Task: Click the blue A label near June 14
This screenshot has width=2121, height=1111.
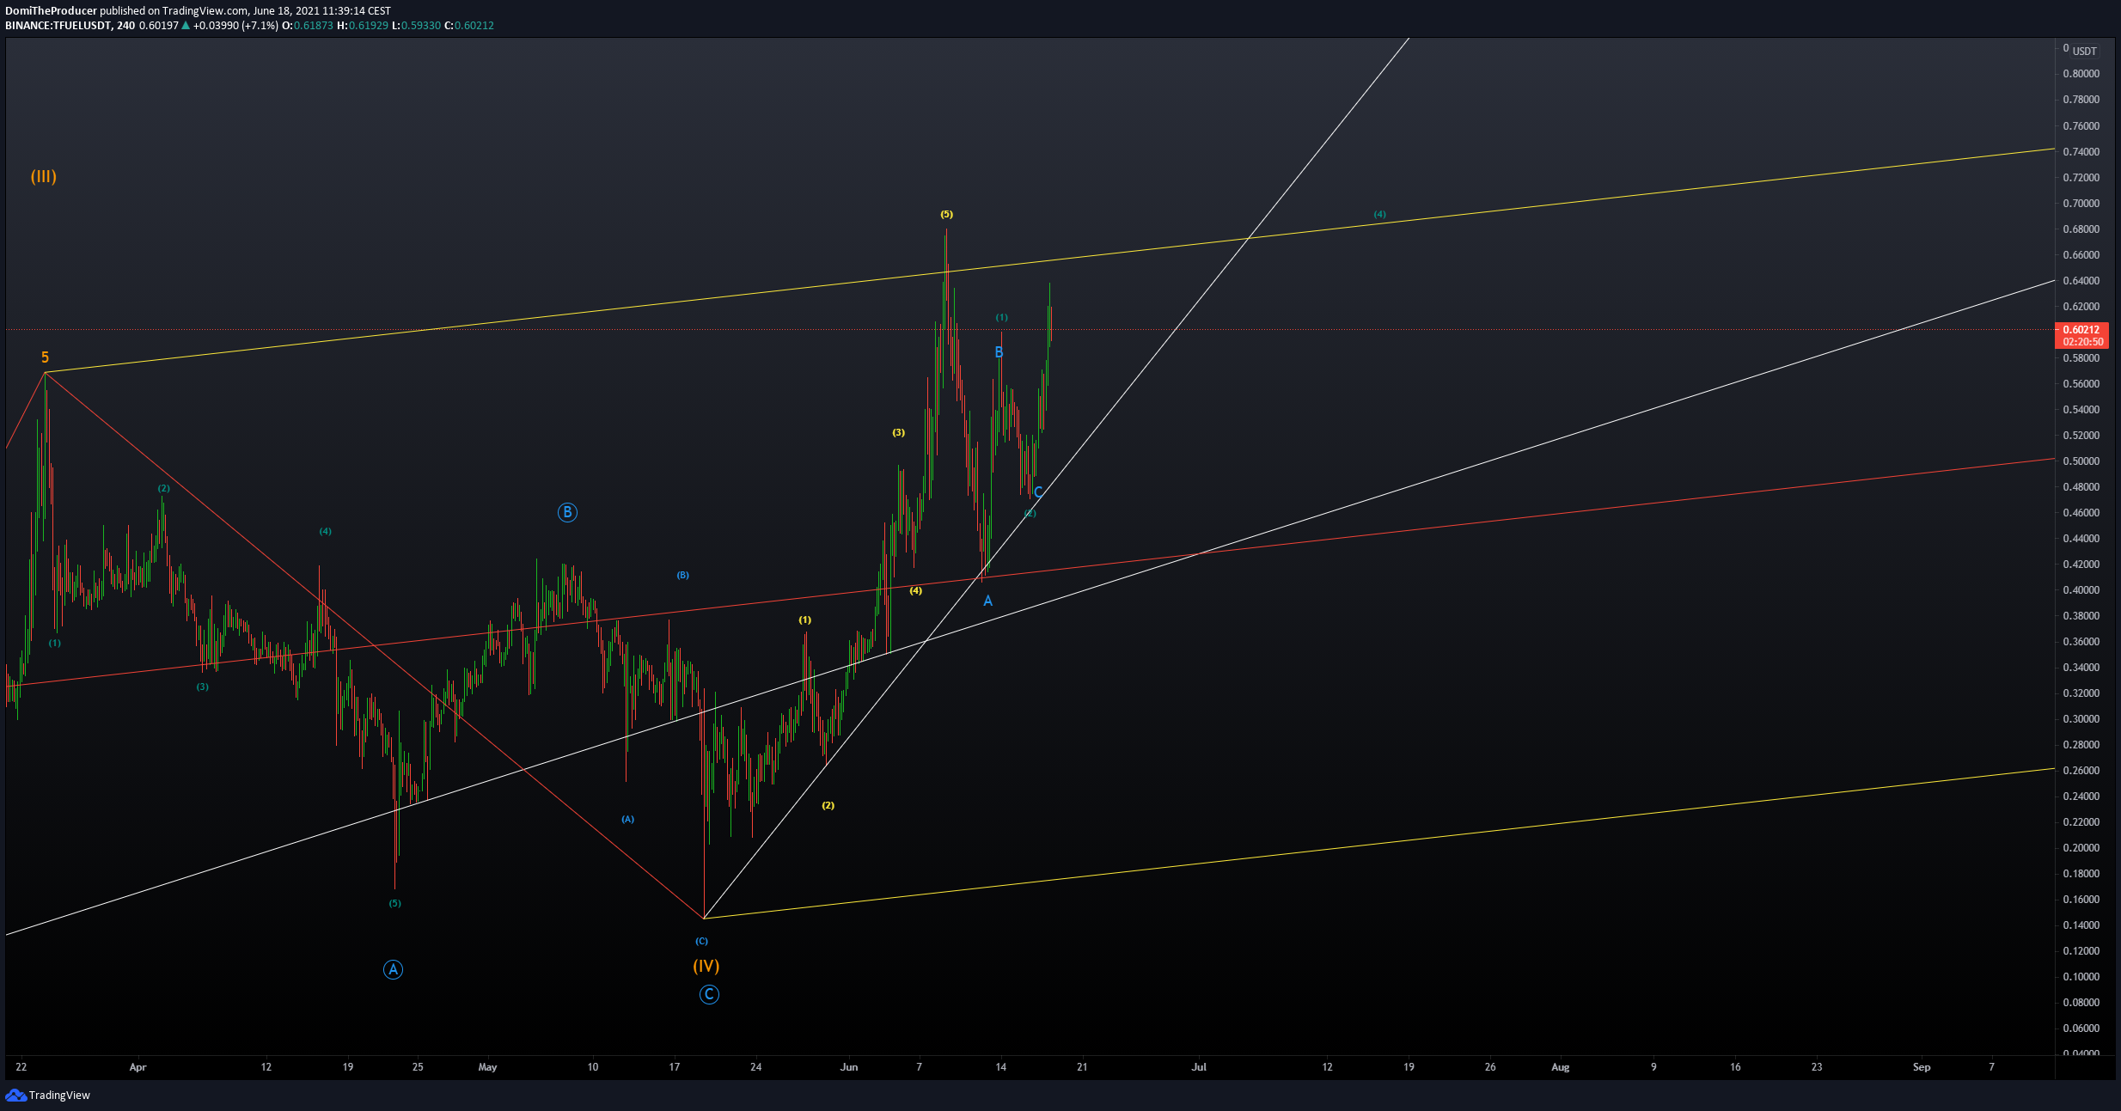Action: click(x=987, y=601)
